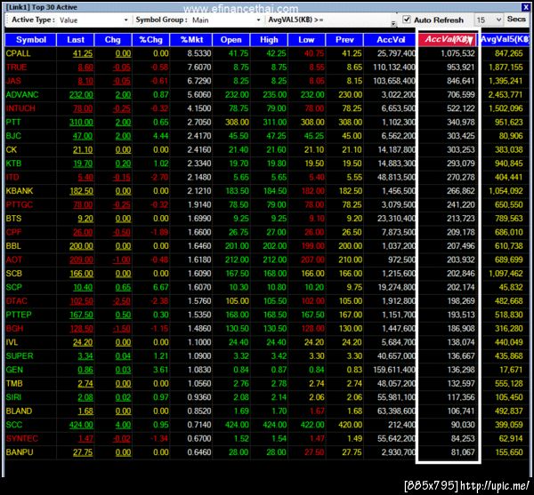
Task: Close the Top 30 Active window
Action: click(525, 6)
